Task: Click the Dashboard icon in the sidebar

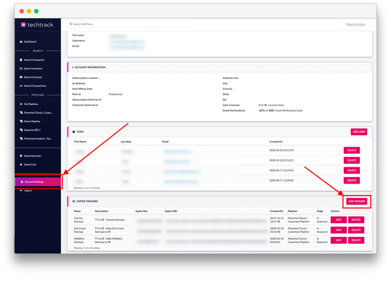Action: coord(21,42)
